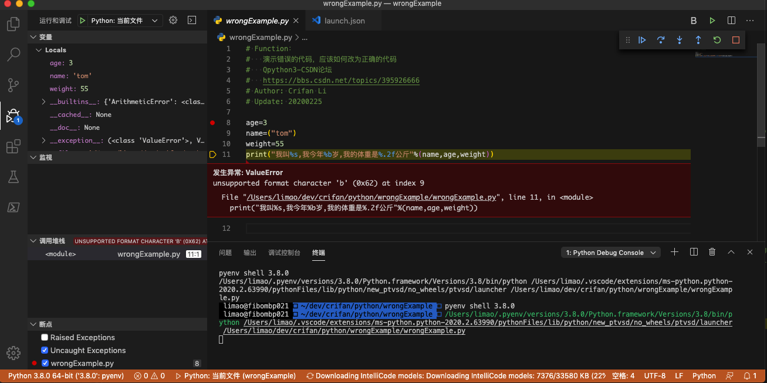
Task: Open launch.json via gear icon
Action: coord(173,21)
